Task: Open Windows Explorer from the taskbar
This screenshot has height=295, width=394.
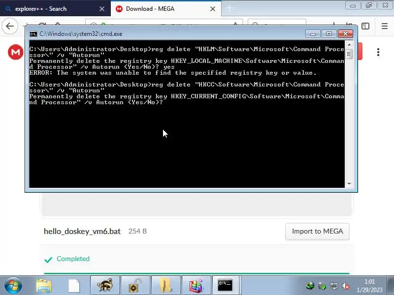Action: [x=44, y=286]
